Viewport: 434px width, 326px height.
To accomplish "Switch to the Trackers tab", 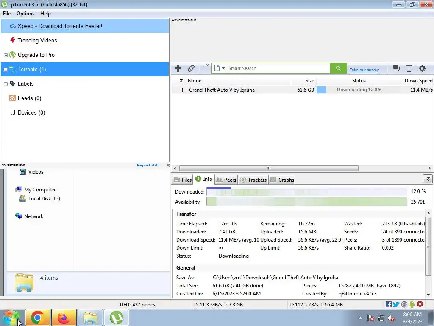I will click(x=253, y=180).
